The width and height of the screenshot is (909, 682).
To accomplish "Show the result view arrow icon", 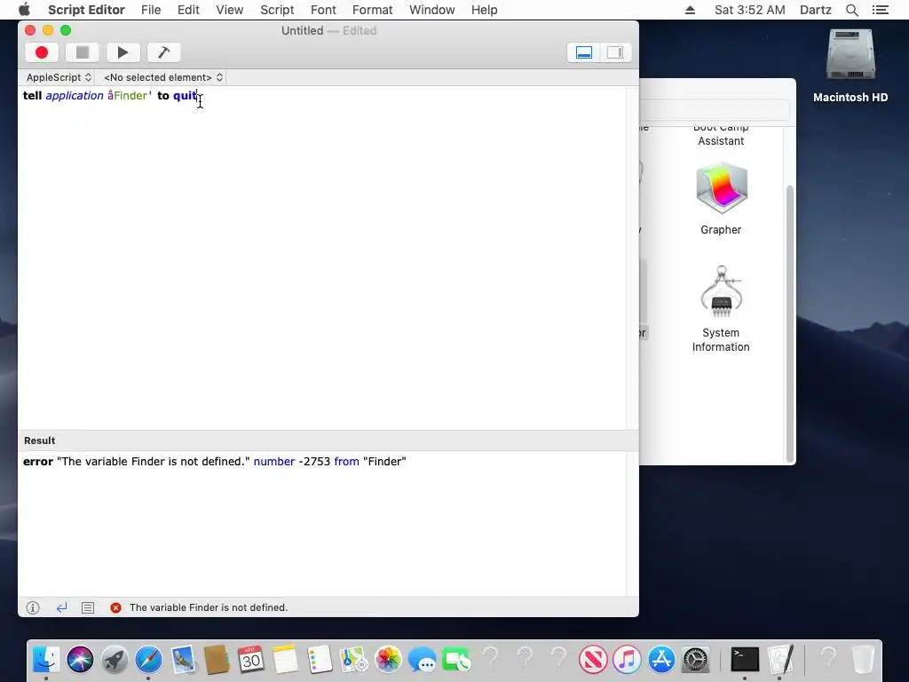I will [61, 607].
